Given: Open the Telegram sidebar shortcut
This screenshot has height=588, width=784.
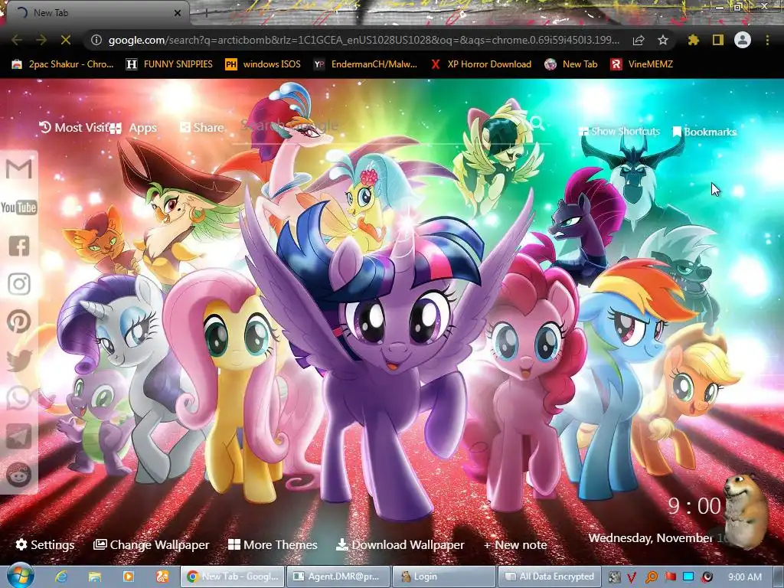Looking at the screenshot, I should [x=19, y=436].
